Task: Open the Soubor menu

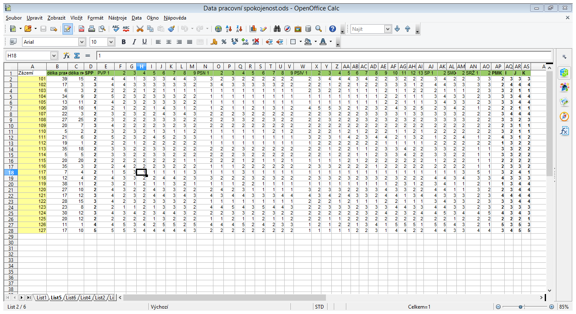Action: tap(14, 18)
